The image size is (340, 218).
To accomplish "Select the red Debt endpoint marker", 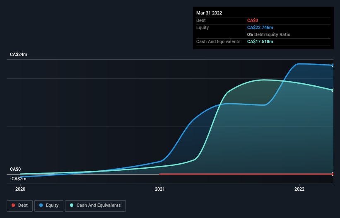I will (x=333, y=174).
